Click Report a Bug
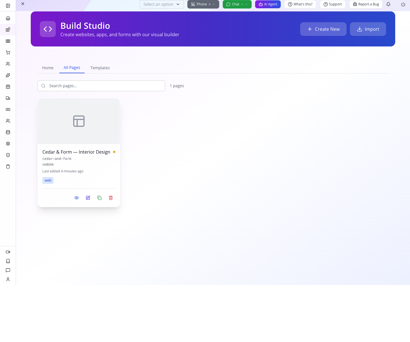Image resolution: width=410 pixels, height=342 pixels. tap(366, 4)
